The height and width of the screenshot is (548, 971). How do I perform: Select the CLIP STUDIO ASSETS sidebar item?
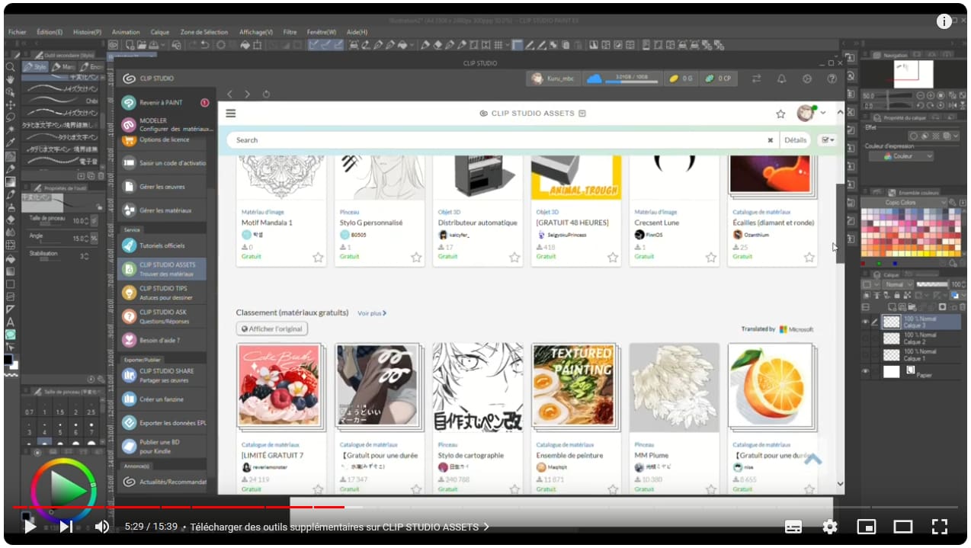click(x=162, y=269)
